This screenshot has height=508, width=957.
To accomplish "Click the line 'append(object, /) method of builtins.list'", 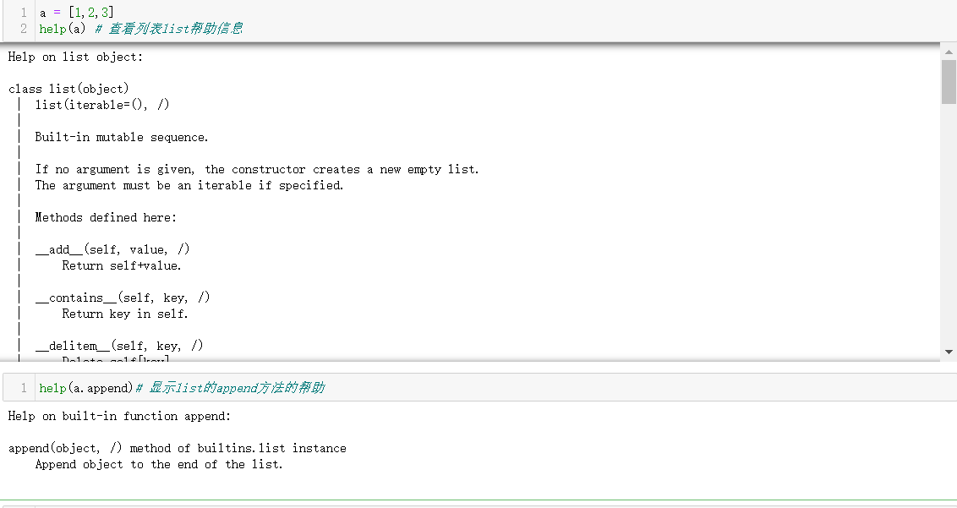I will (178, 448).
